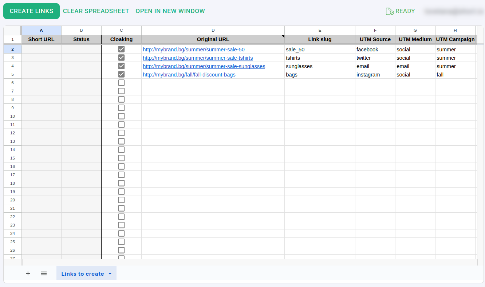Enable the Cloaking checkbox in row 6
The image size is (485, 287).
click(x=121, y=83)
